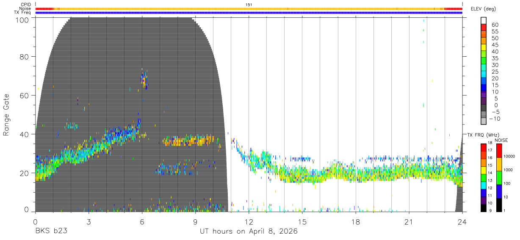Click the "CPID" label at the top left
The image size is (520, 240).
26,5
